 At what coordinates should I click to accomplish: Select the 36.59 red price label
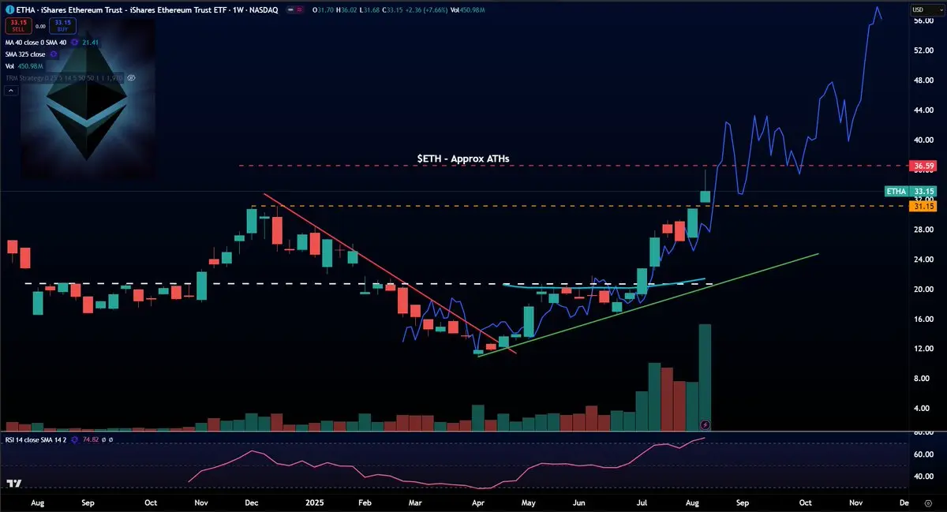923,166
